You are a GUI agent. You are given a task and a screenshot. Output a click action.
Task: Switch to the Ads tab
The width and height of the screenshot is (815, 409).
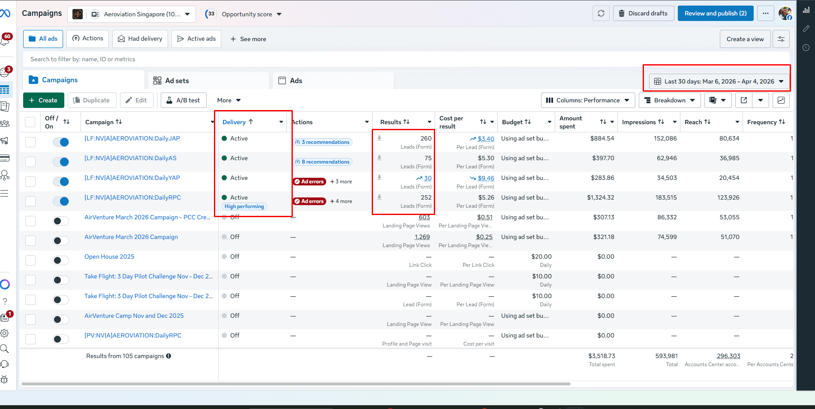click(333, 81)
